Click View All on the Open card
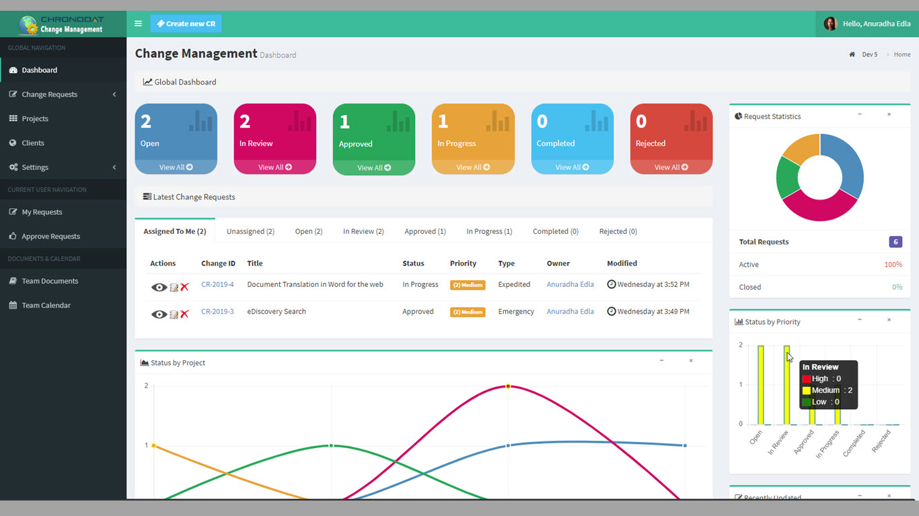Viewport: 919px width, 516px height. (x=176, y=167)
